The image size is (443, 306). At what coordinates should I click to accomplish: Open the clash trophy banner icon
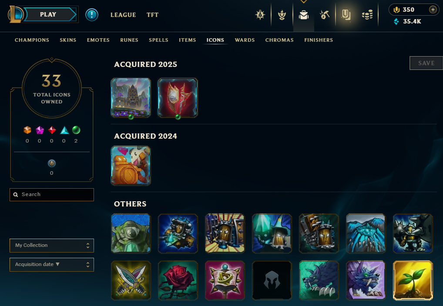[x=260, y=15]
